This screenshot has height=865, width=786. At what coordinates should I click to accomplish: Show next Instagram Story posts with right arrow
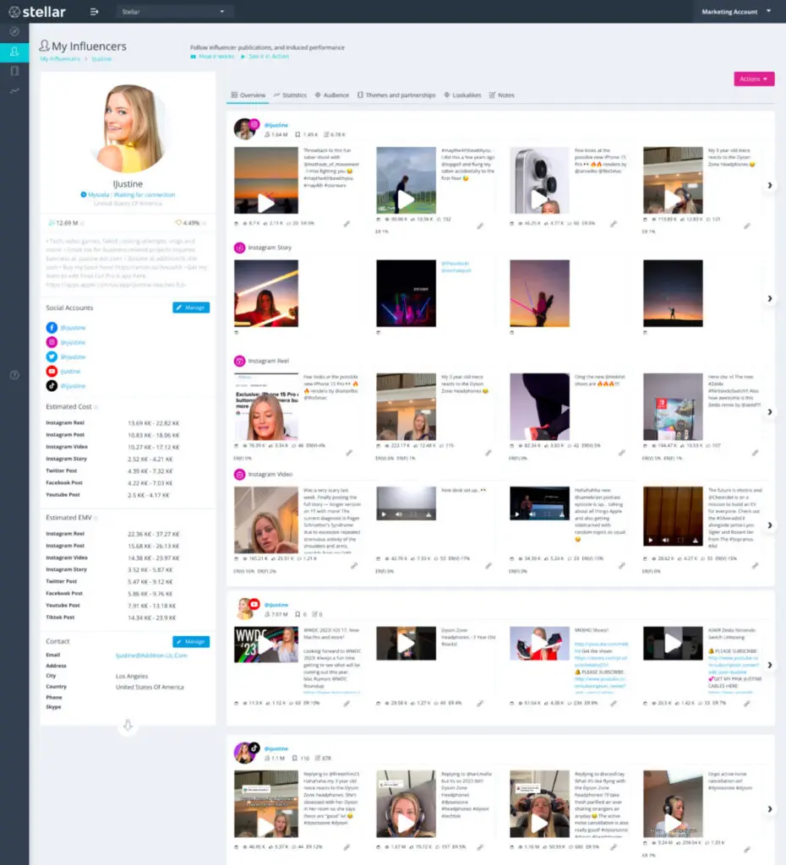(x=769, y=298)
